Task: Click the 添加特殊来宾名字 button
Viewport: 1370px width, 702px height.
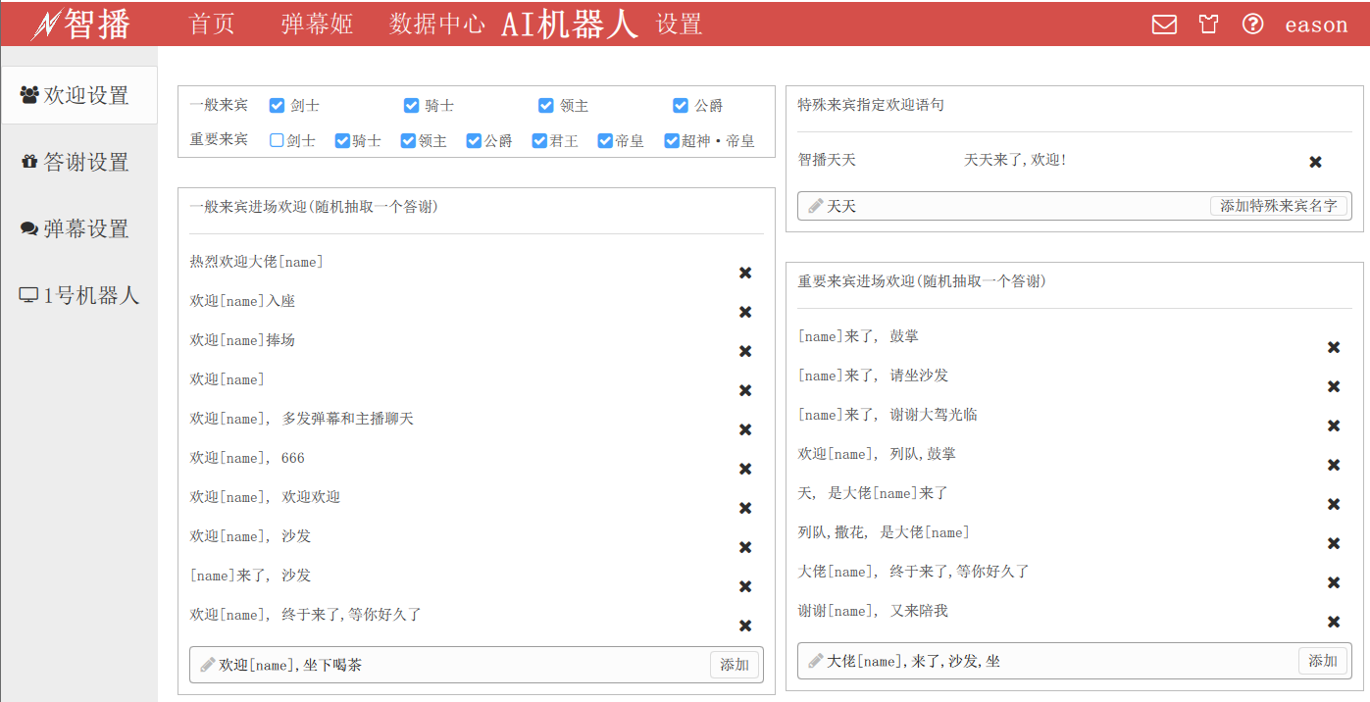Action: tap(1279, 206)
